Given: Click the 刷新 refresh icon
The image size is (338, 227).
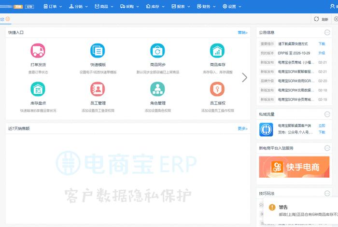Looking at the screenshot, I should click(316, 19).
